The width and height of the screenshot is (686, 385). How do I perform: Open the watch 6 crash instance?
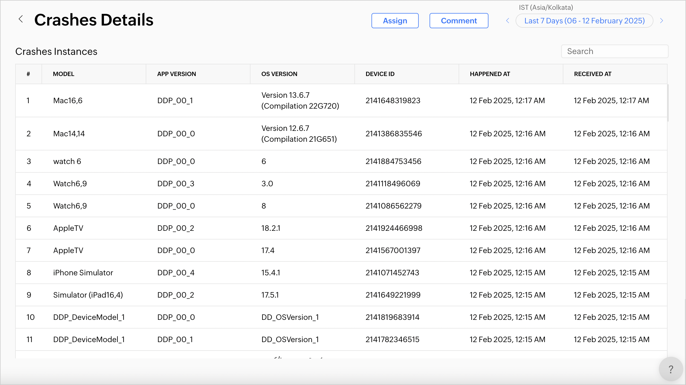tap(67, 161)
